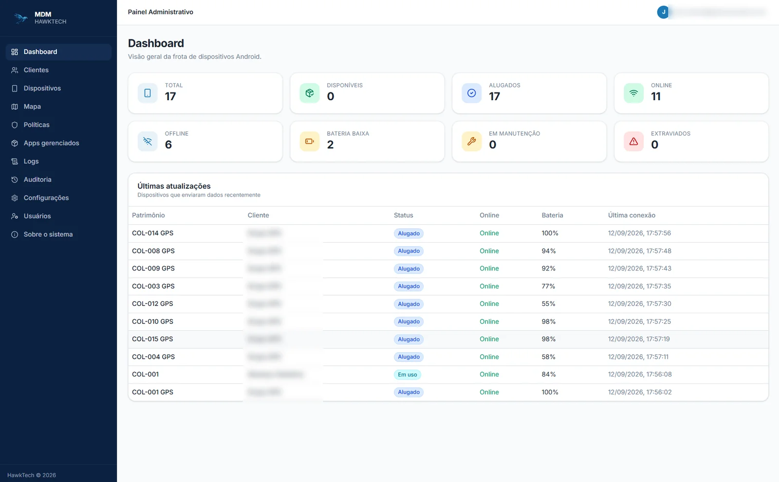Click the HawkTech © 2026 footer text
The height and width of the screenshot is (482, 779).
click(32, 475)
